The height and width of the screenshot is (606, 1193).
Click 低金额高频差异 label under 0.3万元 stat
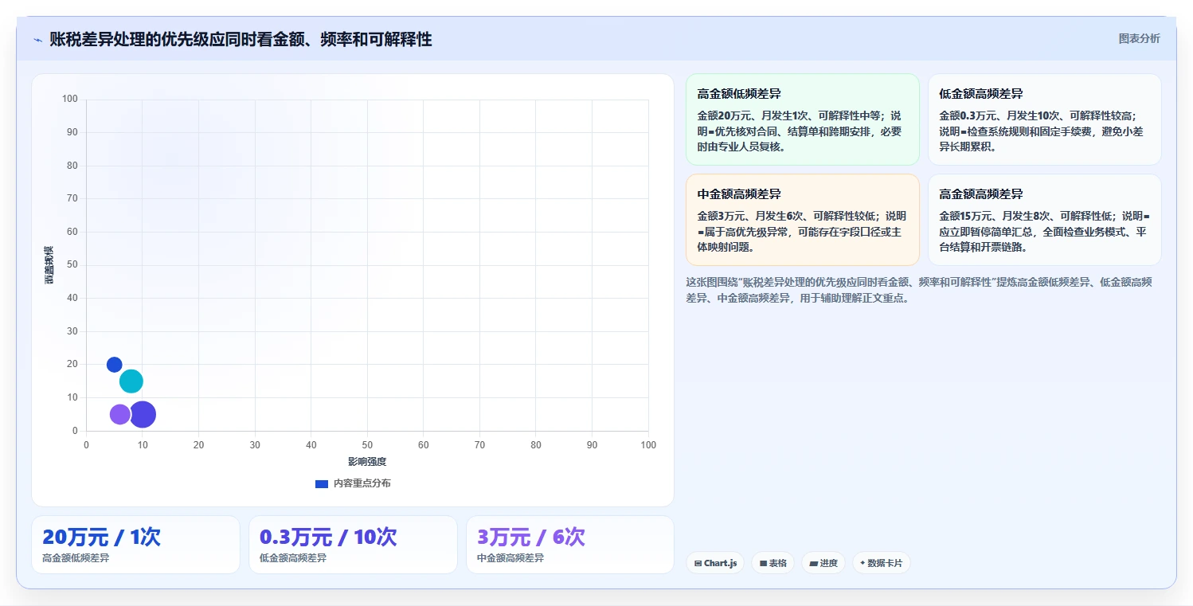click(293, 558)
